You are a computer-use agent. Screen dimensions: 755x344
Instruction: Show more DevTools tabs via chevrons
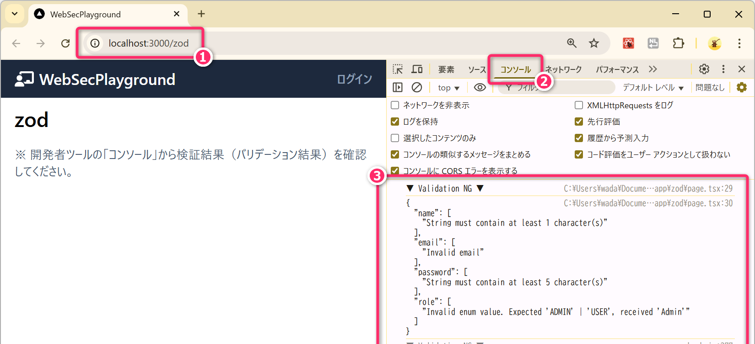(653, 69)
